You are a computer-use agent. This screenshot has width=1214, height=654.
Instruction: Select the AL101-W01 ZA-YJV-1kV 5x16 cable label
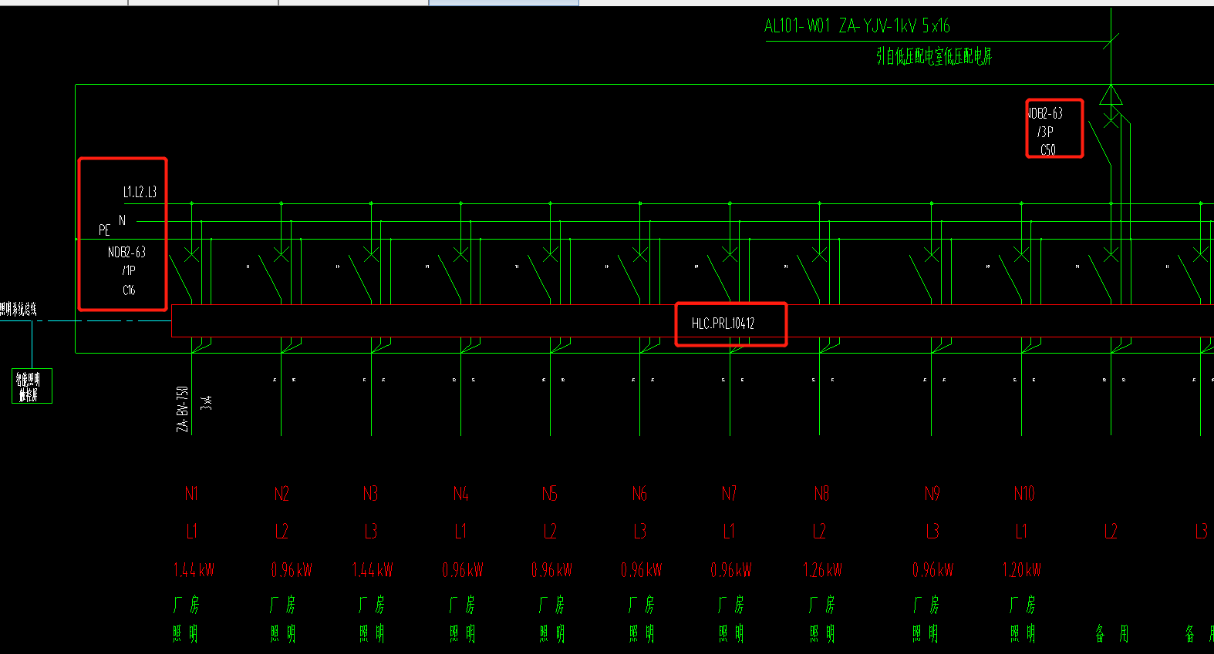(857, 26)
